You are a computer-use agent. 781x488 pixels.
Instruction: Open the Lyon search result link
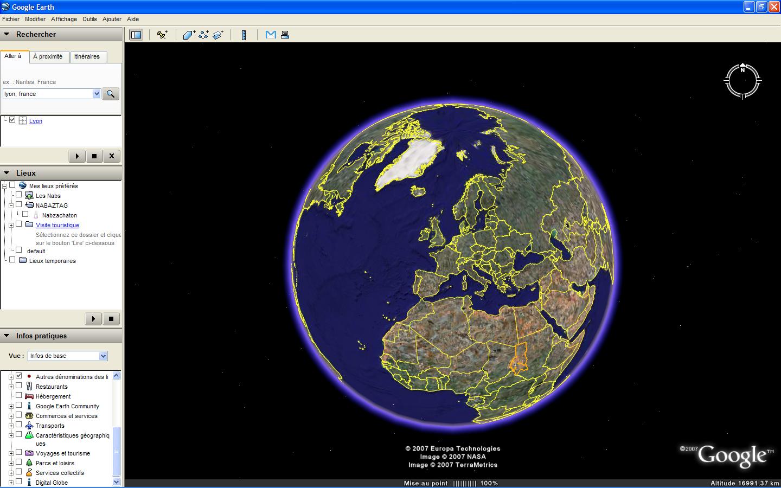coord(36,121)
